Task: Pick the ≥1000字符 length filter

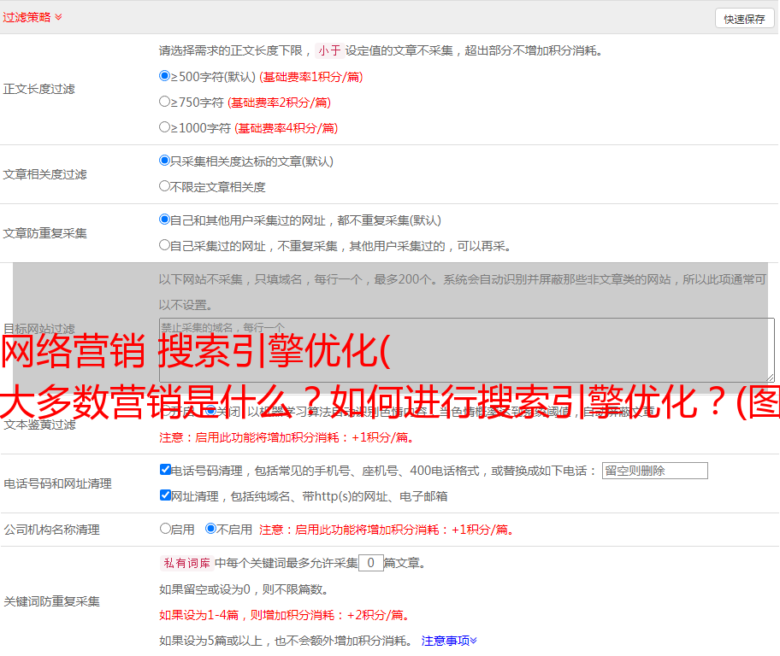Action: [165, 127]
